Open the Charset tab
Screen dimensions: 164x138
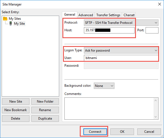click(x=129, y=15)
